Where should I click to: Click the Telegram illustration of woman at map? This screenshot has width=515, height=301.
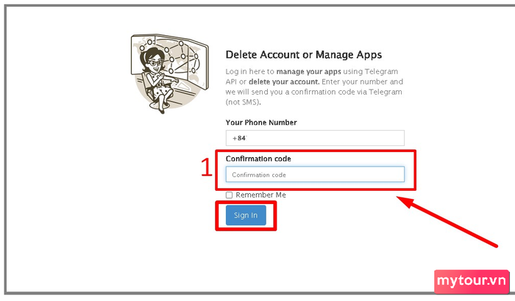[x=169, y=73]
